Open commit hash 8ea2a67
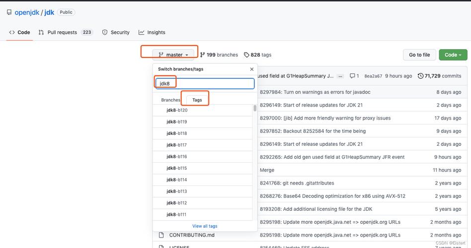 tap(373, 76)
